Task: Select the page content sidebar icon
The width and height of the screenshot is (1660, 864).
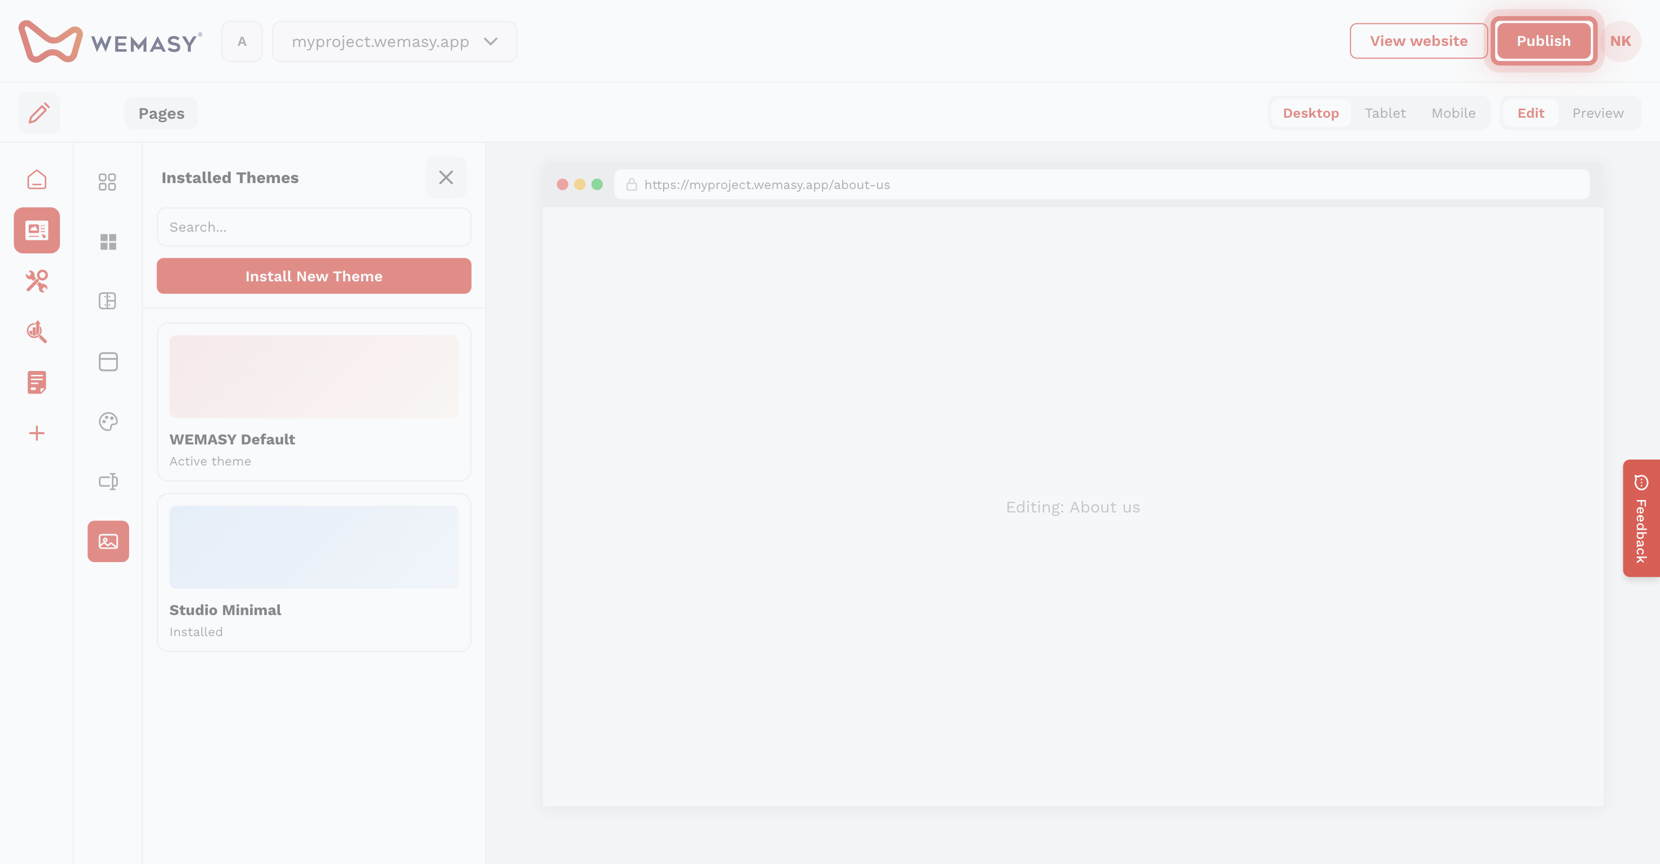Action: (x=37, y=230)
